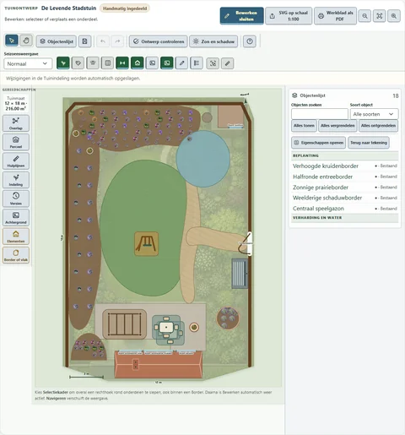The width and height of the screenshot is (405, 435).
Task: Zoom in using the plus magnifier
Action: [x=394, y=16]
